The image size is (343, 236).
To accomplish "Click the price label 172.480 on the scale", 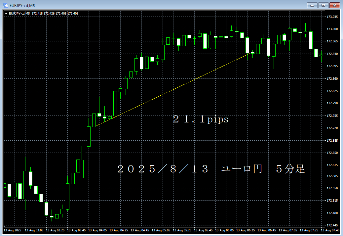I will [x=332, y=213].
